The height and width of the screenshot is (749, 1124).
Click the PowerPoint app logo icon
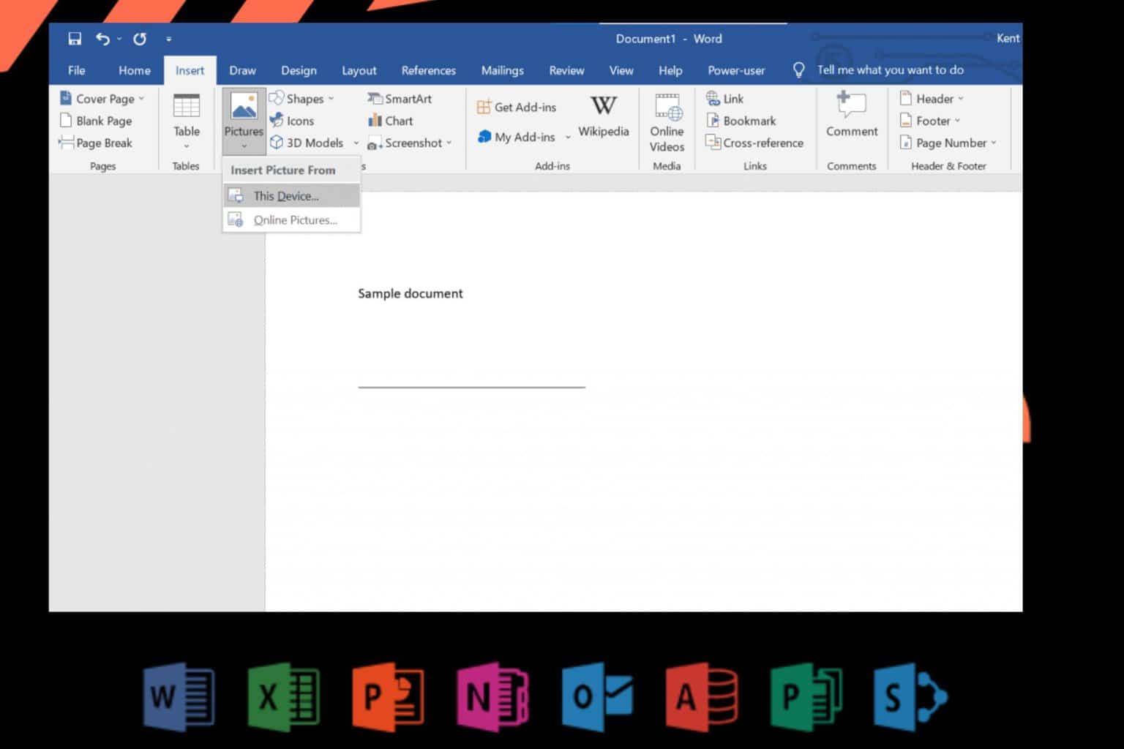click(388, 697)
